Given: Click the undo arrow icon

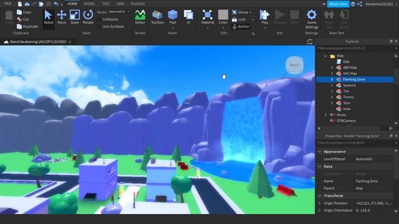Looking at the screenshot, I should [x=56, y=4].
